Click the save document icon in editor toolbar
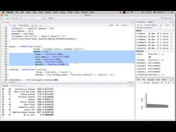The image size is (176, 132). tap(14, 25)
